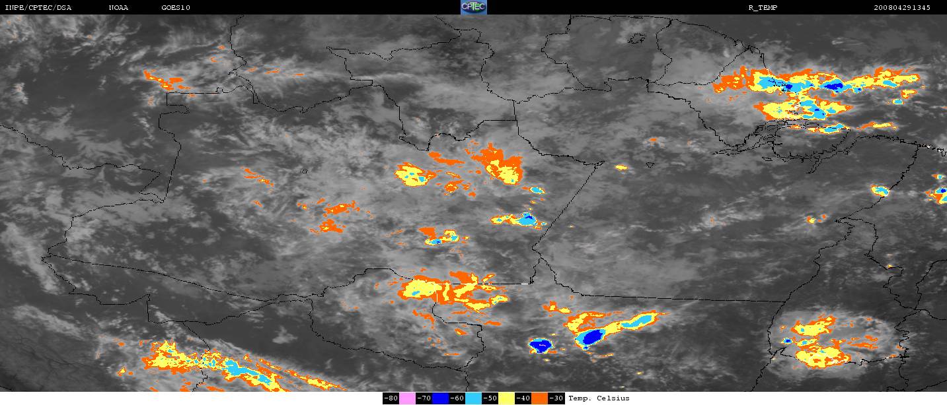Click the Temp. Celsius legend caption
This screenshot has width=947, height=405.
[599, 398]
